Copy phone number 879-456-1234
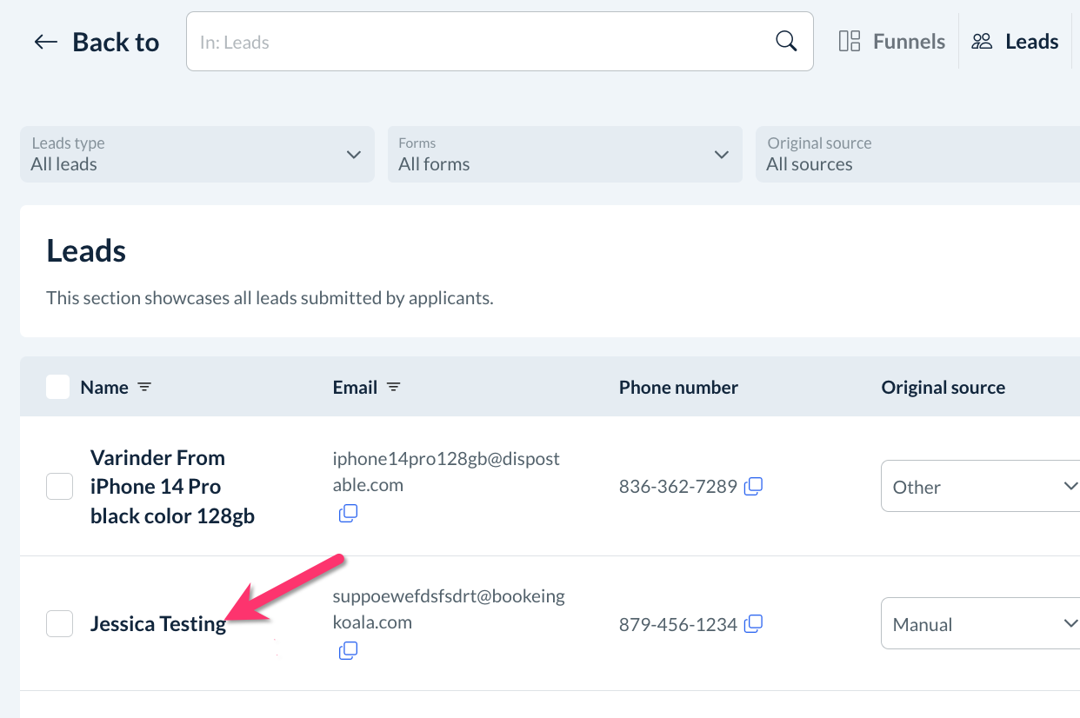The height and width of the screenshot is (718, 1080). pyautogui.click(x=754, y=623)
